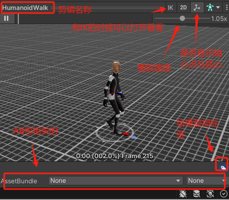Toggle the IK preview button
Image resolution: width=229 pixels, height=200 pixels.
tap(170, 8)
